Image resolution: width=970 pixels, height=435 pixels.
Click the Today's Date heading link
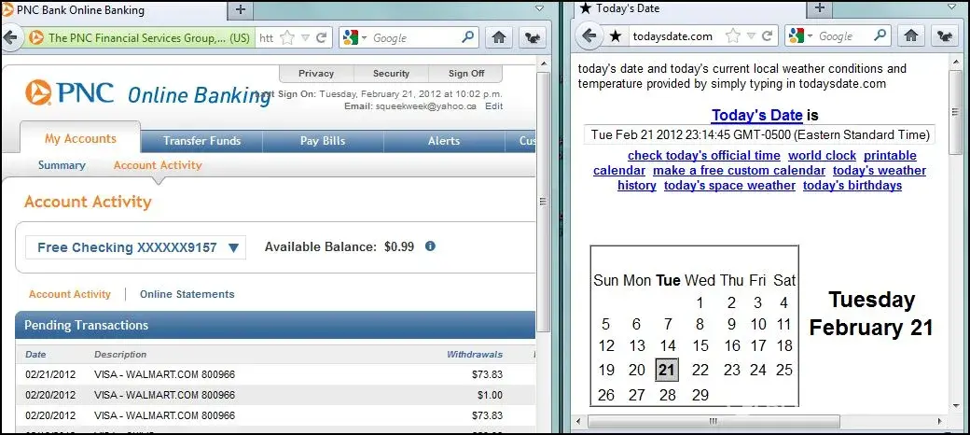[756, 115]
